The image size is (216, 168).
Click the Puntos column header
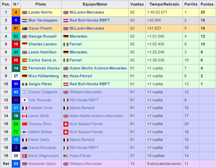[207, 4]
